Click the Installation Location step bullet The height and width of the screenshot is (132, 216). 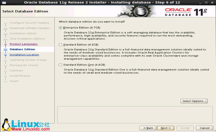[x=5, y=55]
